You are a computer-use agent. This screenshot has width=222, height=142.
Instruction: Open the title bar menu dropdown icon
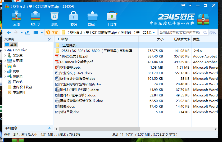click(191, 5)
